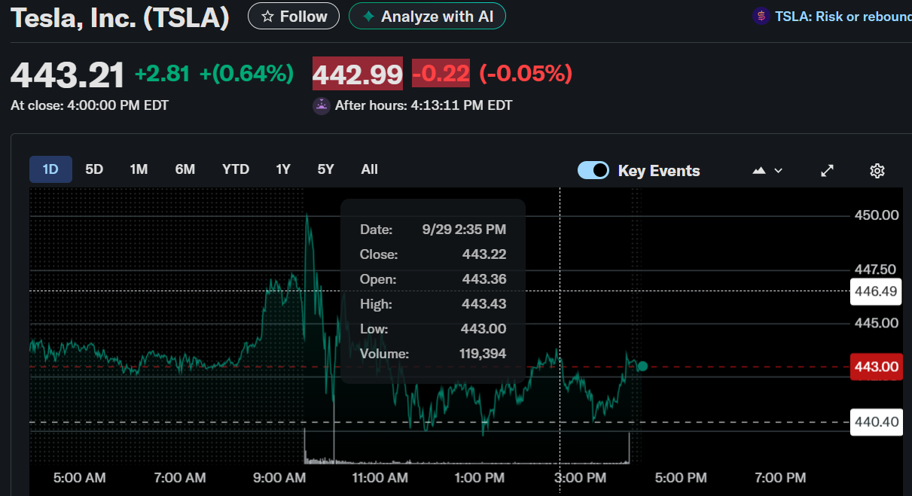Click the 7:00 PM time axis label
Screen dimensions: 912x496
tap(780, 478)
